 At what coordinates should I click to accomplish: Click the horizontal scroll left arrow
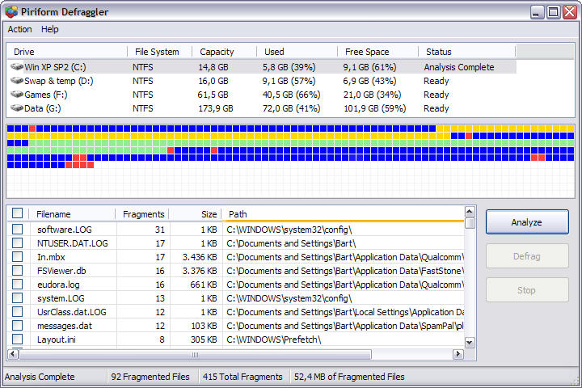pos(13,354)
